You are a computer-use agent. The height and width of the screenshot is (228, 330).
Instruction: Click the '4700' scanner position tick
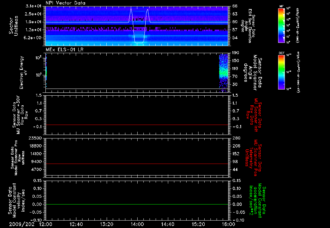(36, 169)
